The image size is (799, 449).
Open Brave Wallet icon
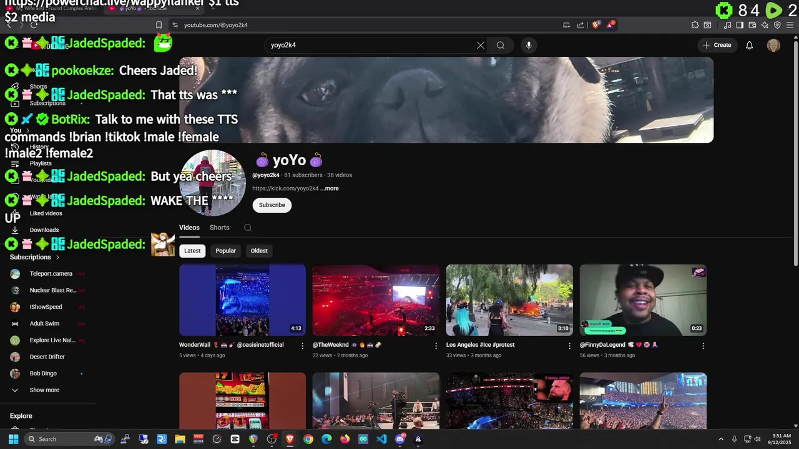coord(752,25)
